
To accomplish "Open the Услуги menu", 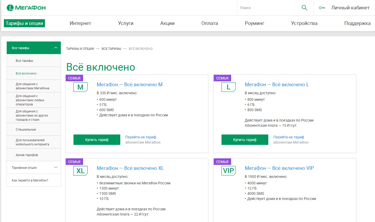I will coord(126,23).
